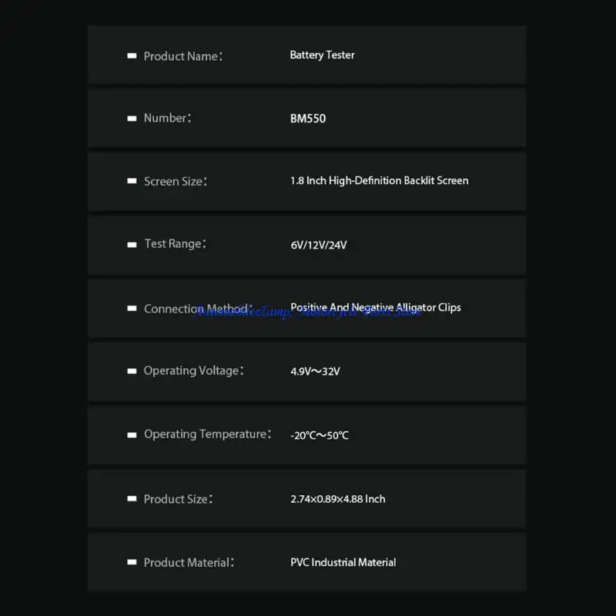616x616 pixels.
Task: Click the "PVC Industrial Material" value
Action: [343, 563]
